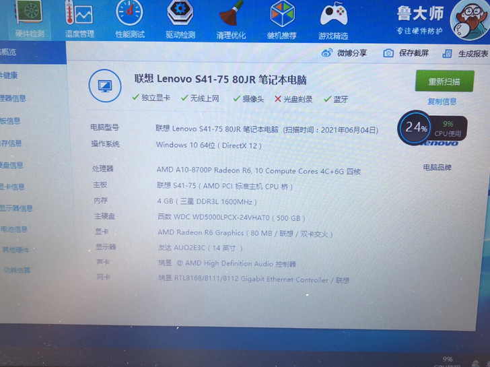Click 生成报表 generate report text
The width and height of the screenshot is (490, 367).
[x=473, y=54]
